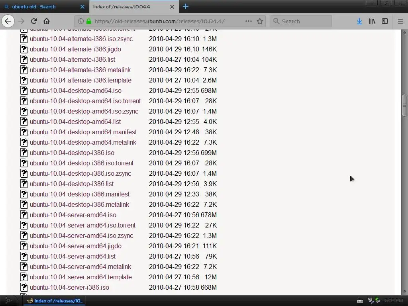408x306 pixels.
Task: Open ubuntu-10.04-server-amd64.metalink link
Action: (x=80, y=267)
